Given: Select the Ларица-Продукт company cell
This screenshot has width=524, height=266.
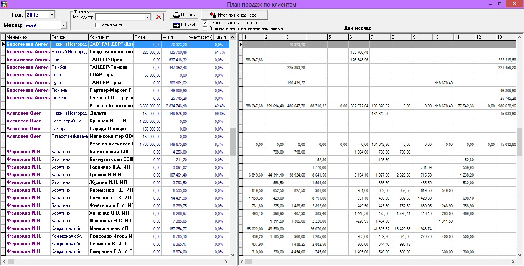Looking at the screenshot, I should pyautogui.click(x=111, y=129).
